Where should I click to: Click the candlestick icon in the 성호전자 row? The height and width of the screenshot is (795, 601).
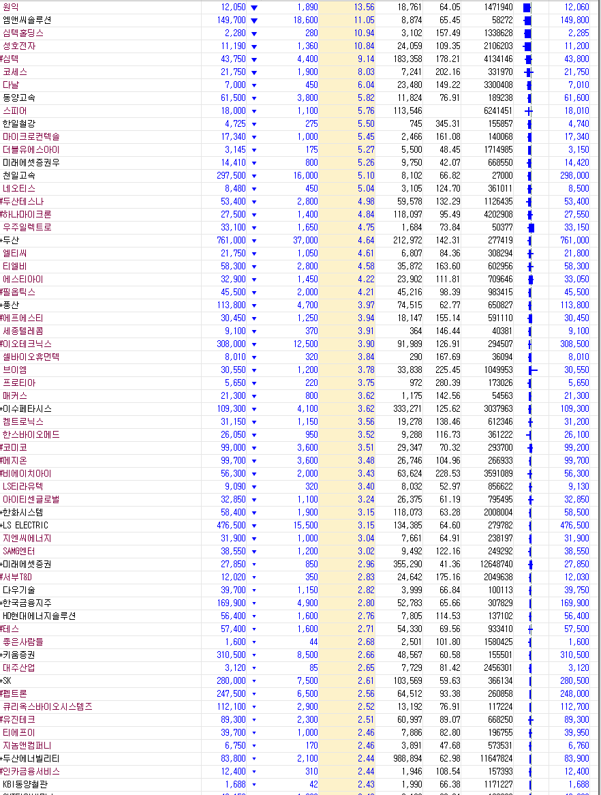(x=527, y=46)
